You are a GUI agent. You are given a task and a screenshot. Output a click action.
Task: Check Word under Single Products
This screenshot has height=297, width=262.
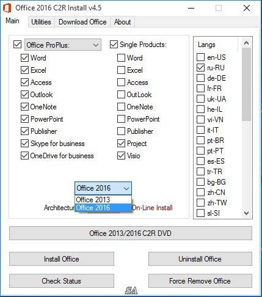tap(121, 58)
